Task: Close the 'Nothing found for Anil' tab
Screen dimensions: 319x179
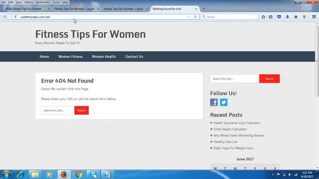Action: tap(196, 9)
